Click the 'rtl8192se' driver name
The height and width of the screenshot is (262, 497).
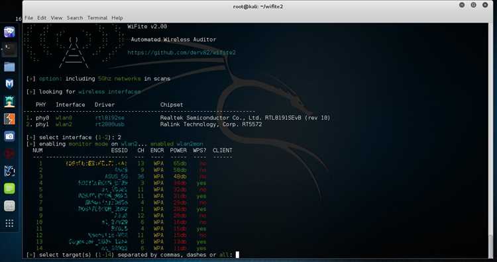pos(109,118)
